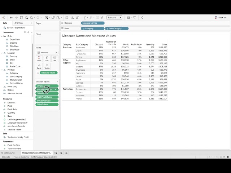
Task: Click the Detail button on Marks card
Action: tap(39, 66)
